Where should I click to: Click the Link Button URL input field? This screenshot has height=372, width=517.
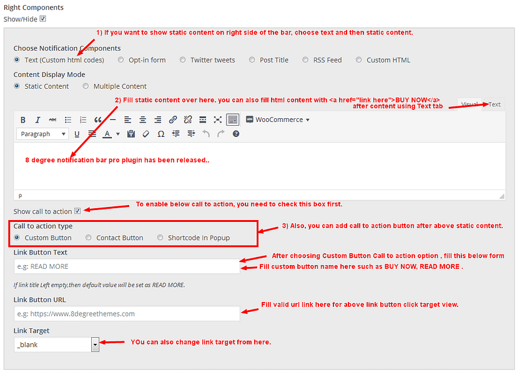[127, 314]
